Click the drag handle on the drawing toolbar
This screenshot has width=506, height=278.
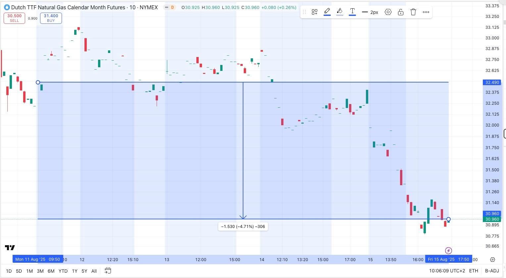pyautogui.click(x=304, y=12)
